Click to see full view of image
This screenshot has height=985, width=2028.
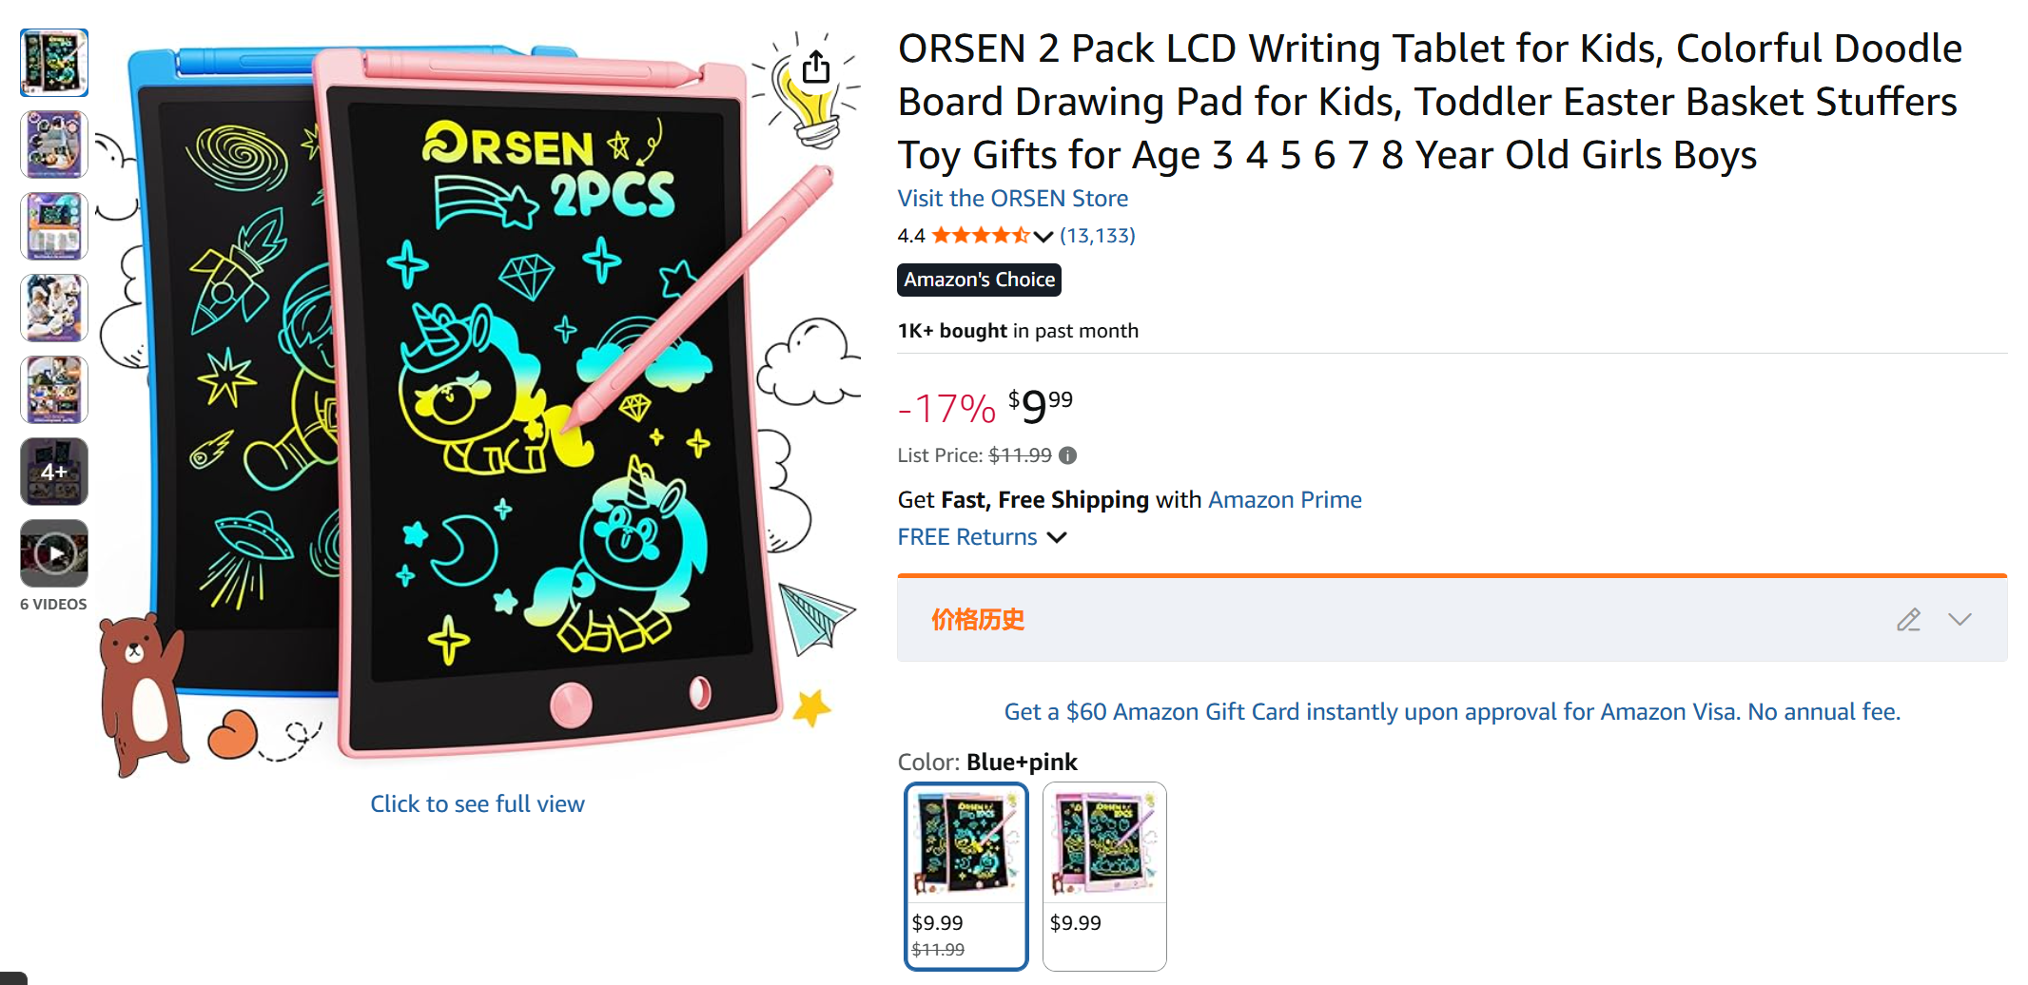pos(478,804)
